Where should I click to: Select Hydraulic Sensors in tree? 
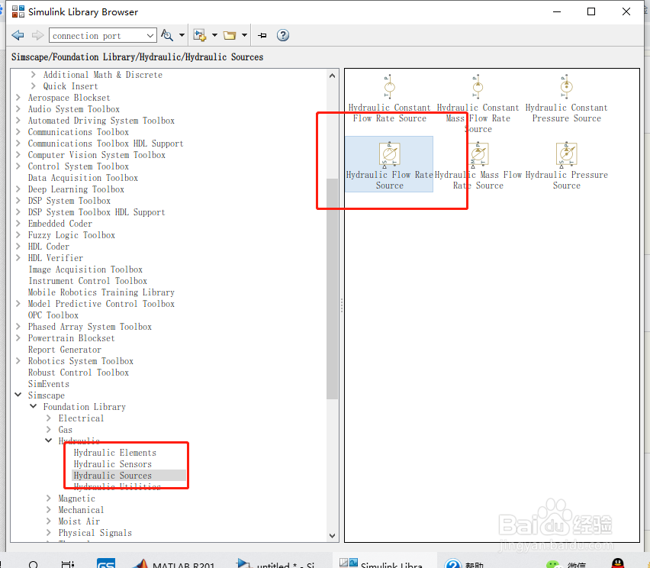coord(113,464)
